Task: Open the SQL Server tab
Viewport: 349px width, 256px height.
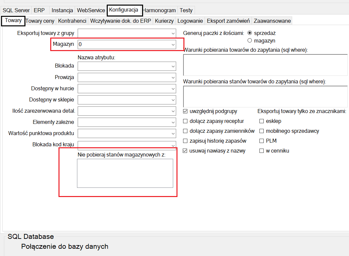Action: pos(16,10)
